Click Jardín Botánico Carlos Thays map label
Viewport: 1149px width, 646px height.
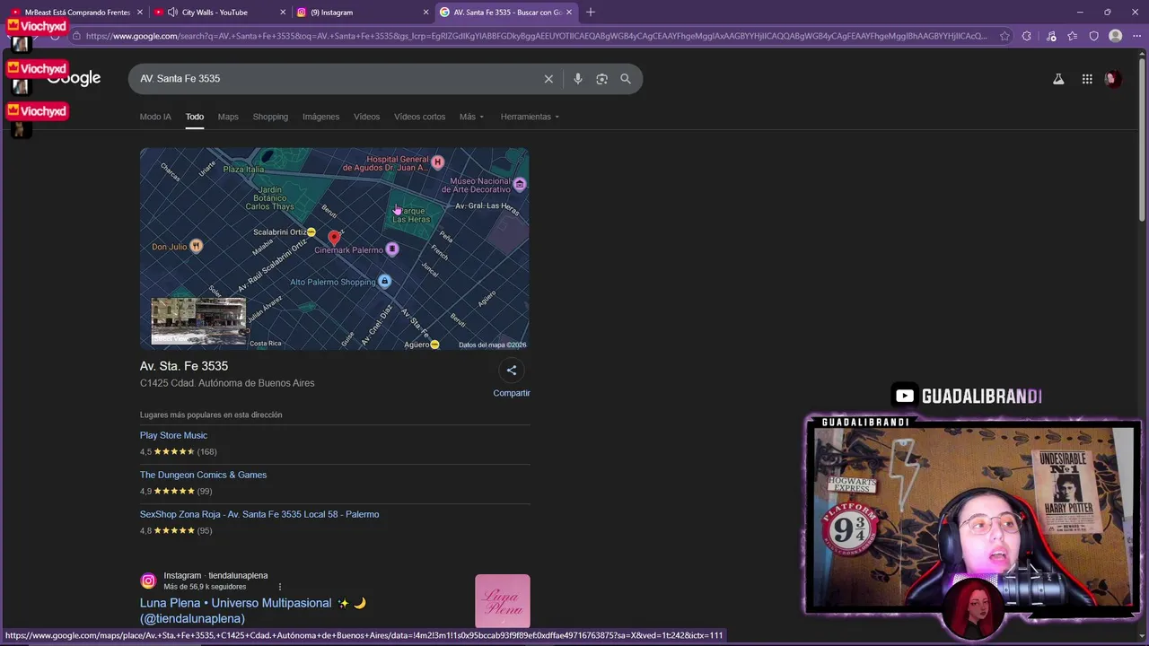click(270, 198)
